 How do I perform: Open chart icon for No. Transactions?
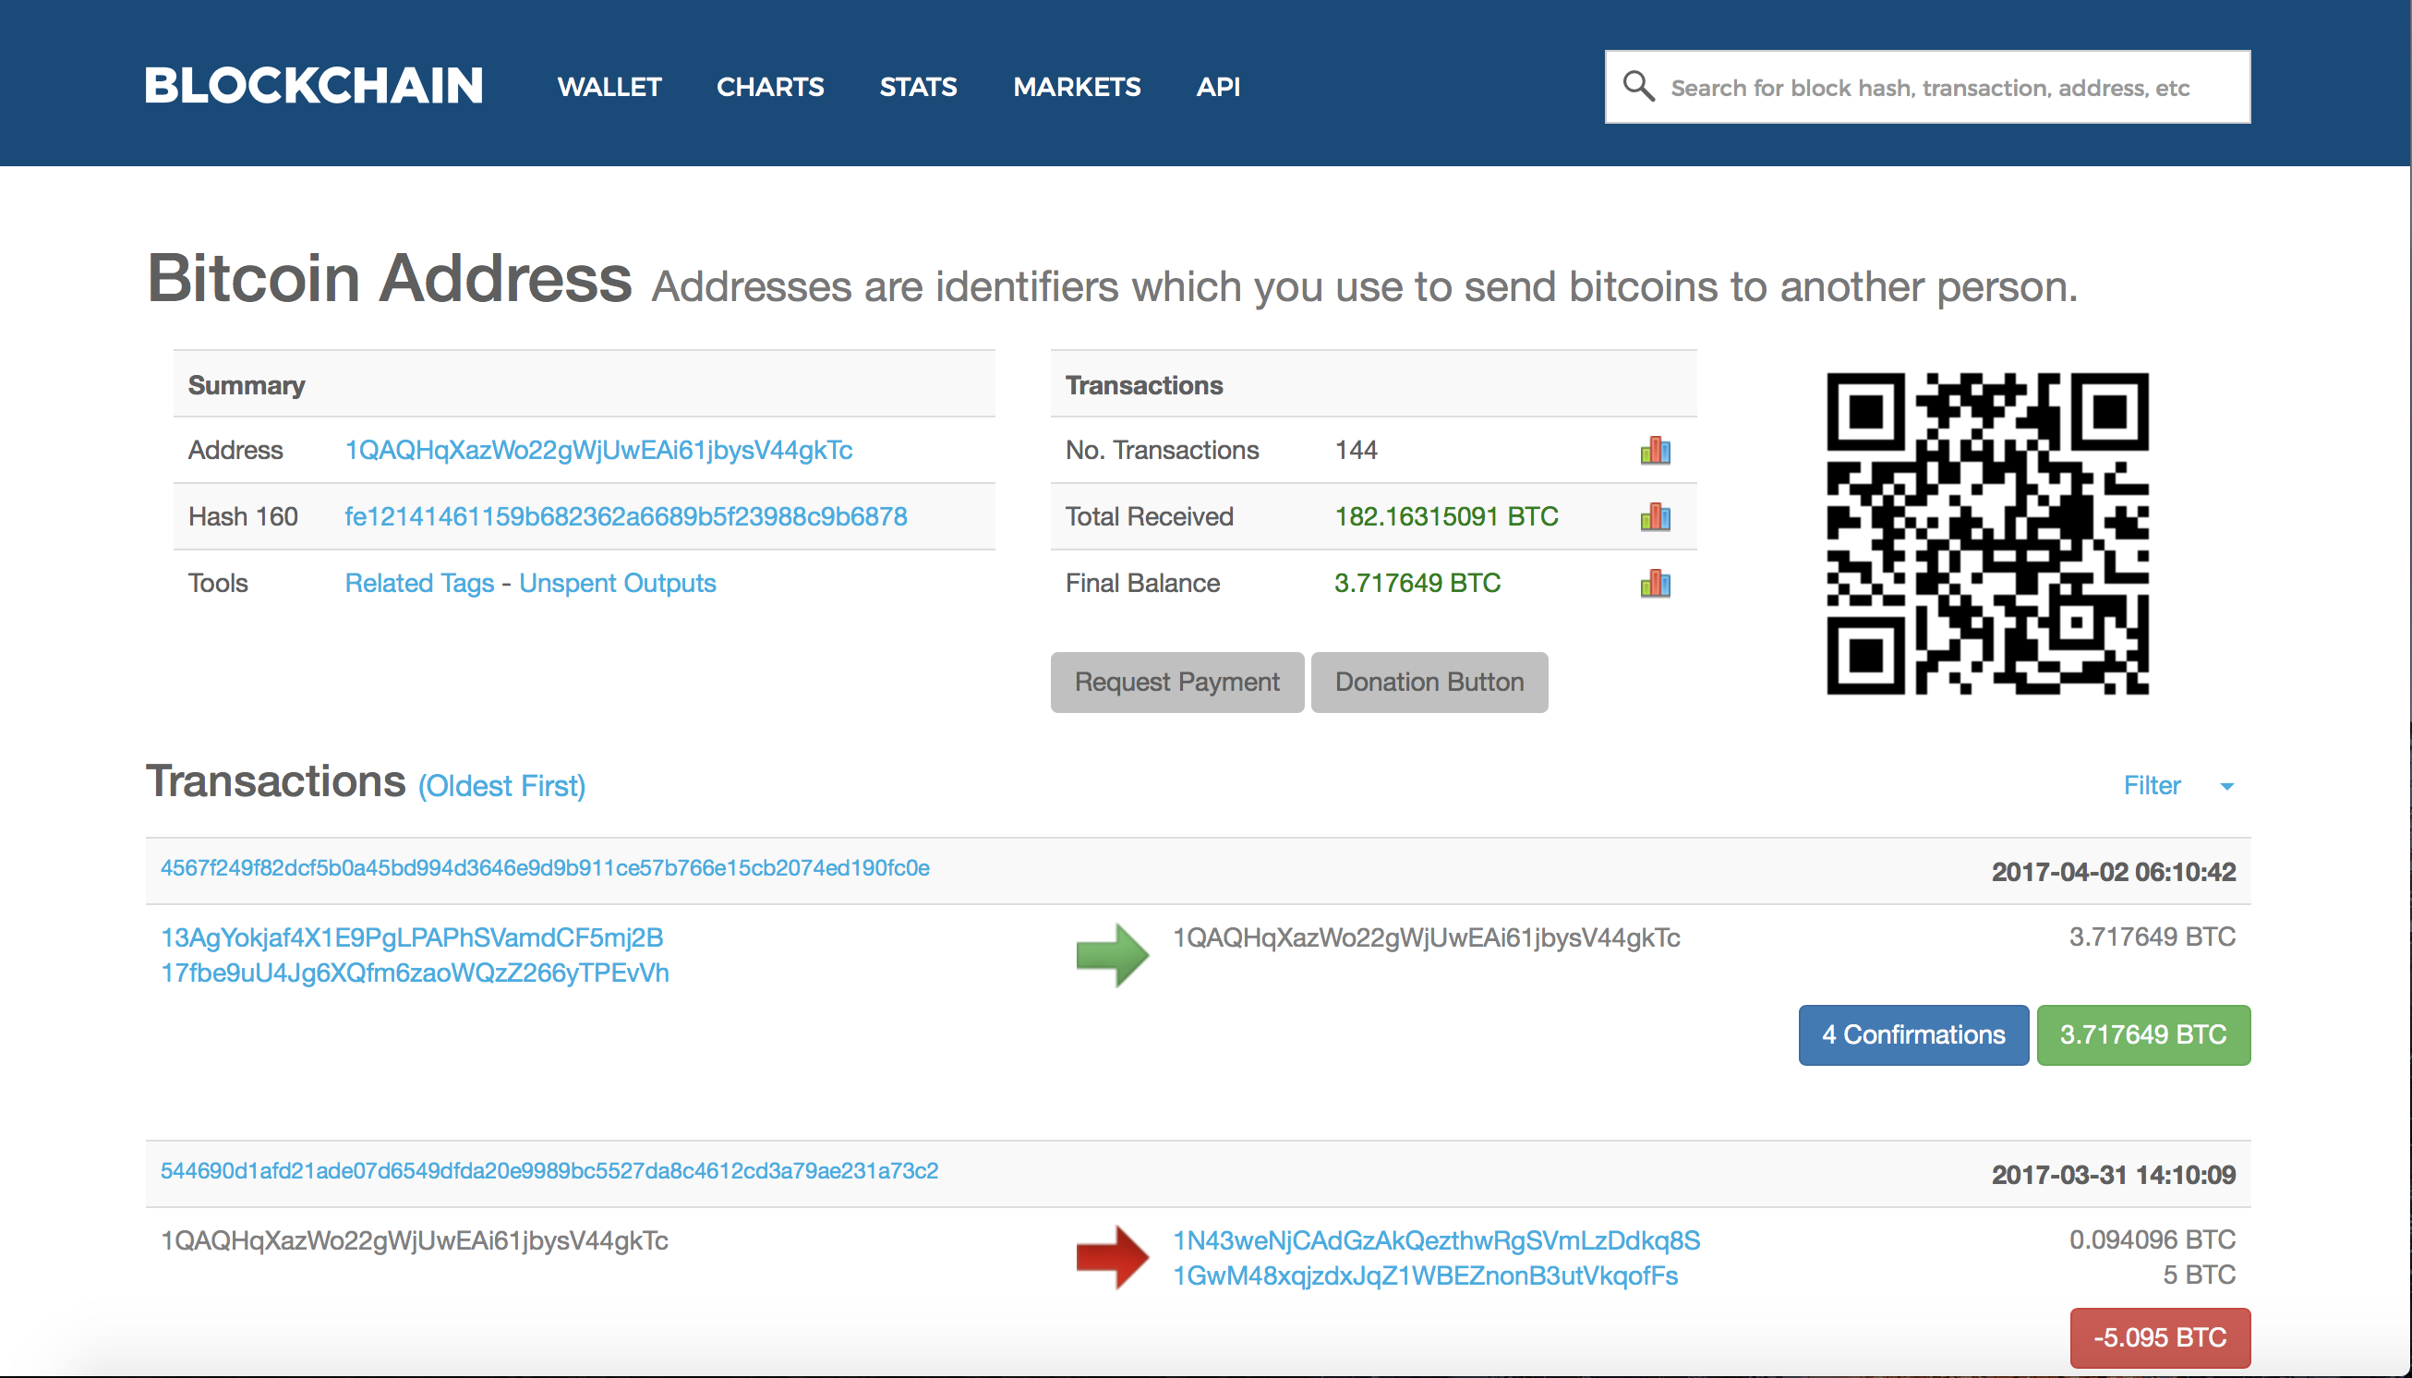(1655, 450)
